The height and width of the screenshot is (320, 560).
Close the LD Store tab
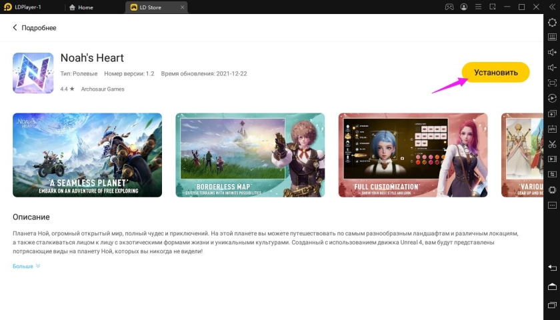pyautogui.click(x=182, y=7)
